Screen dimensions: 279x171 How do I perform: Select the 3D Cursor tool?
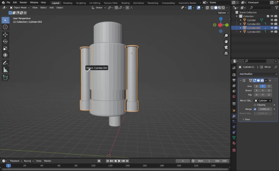tap(5, 27)
